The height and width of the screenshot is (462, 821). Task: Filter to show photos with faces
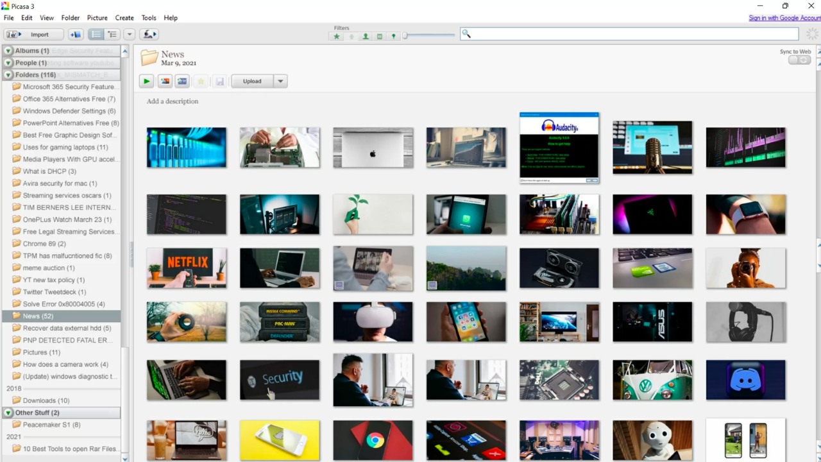(366, 37)
